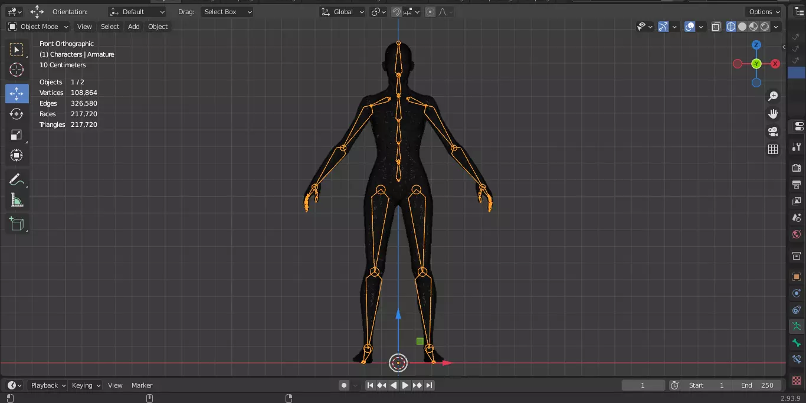The height and width of the screenshot is (403, 806).
Task: Switch to Solid viewport shading
Action: click(x=742, y=27)
